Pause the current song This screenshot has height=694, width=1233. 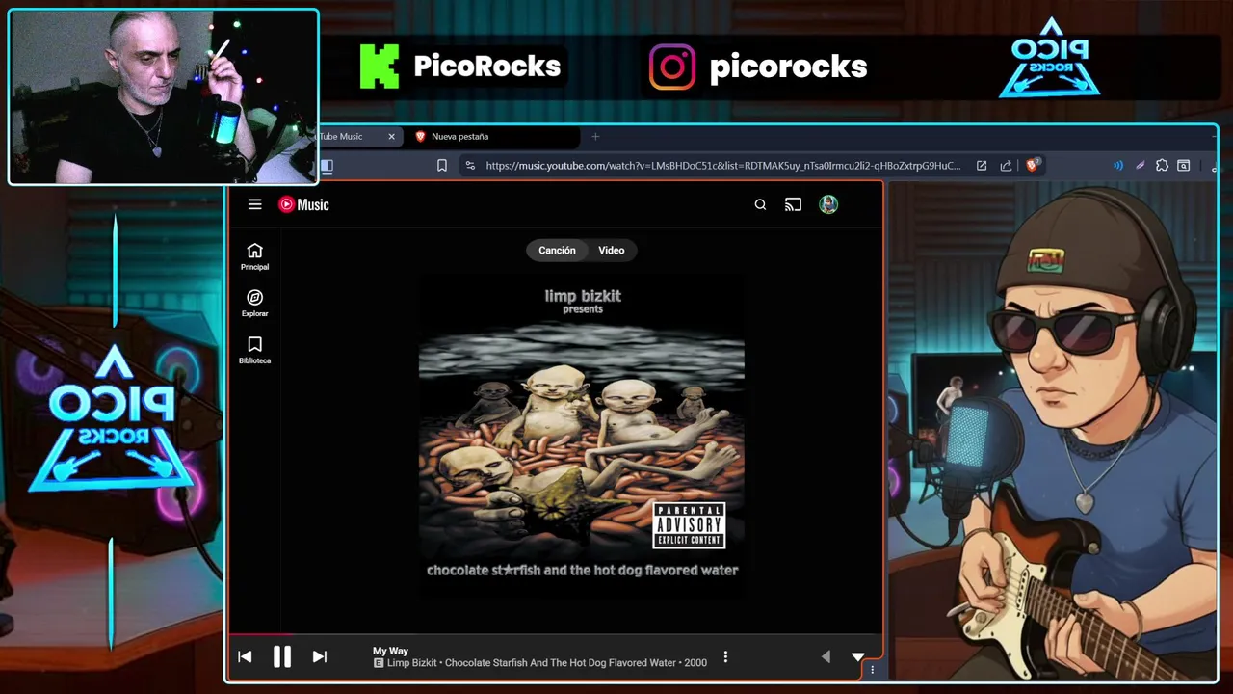point(282,656)
